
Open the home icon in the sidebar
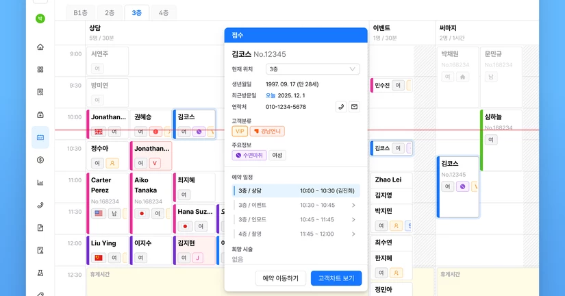tap(40, 47)
